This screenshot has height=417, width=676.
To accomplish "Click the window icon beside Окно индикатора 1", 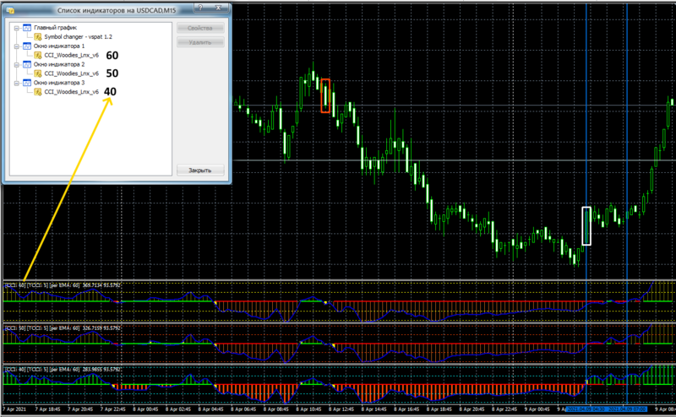I will 27,46.
